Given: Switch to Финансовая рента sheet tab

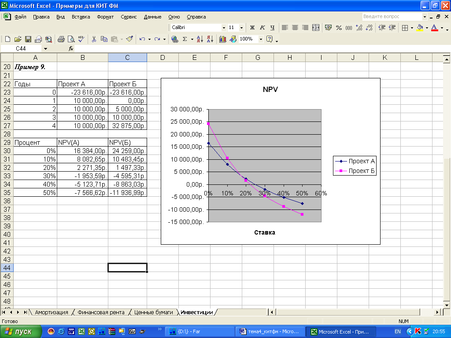Looking at the screenshot, I should click(101, 312).
